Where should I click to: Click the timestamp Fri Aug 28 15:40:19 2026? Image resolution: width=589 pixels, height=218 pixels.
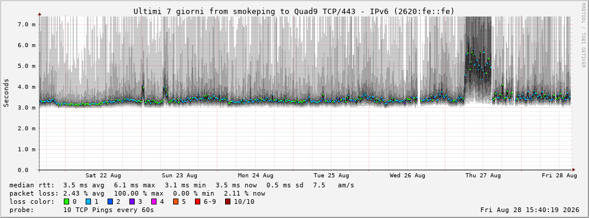point(530,210)
